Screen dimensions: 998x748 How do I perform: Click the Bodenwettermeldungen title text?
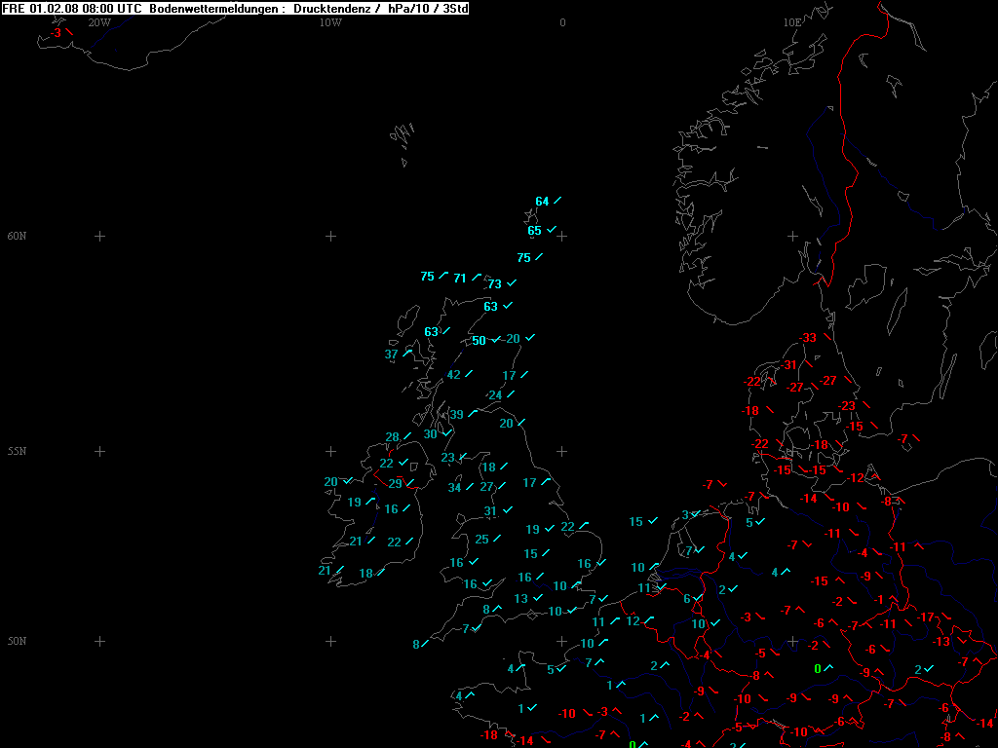coord(216,8)
